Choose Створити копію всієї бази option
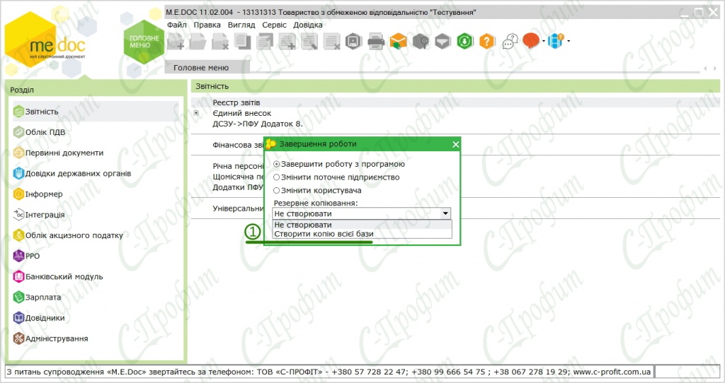This screenshot has height=383, width=725. pyautogui.click(x=362, y=233)
